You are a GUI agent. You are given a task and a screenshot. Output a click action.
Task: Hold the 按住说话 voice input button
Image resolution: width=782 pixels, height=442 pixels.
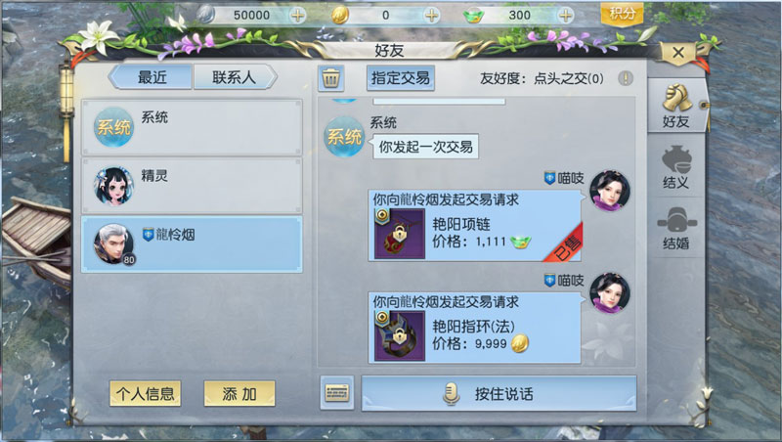pyautogui.click(x=499, y=393)
